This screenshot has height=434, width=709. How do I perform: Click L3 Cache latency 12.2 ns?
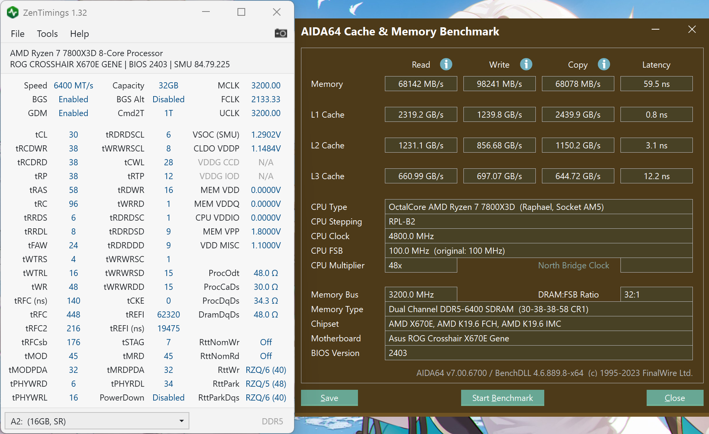click(x=657, y=176)
